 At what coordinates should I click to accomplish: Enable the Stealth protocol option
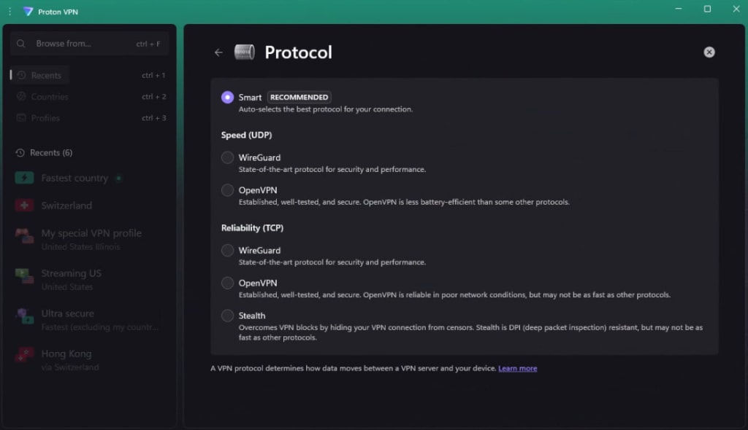tap(228, 316)
